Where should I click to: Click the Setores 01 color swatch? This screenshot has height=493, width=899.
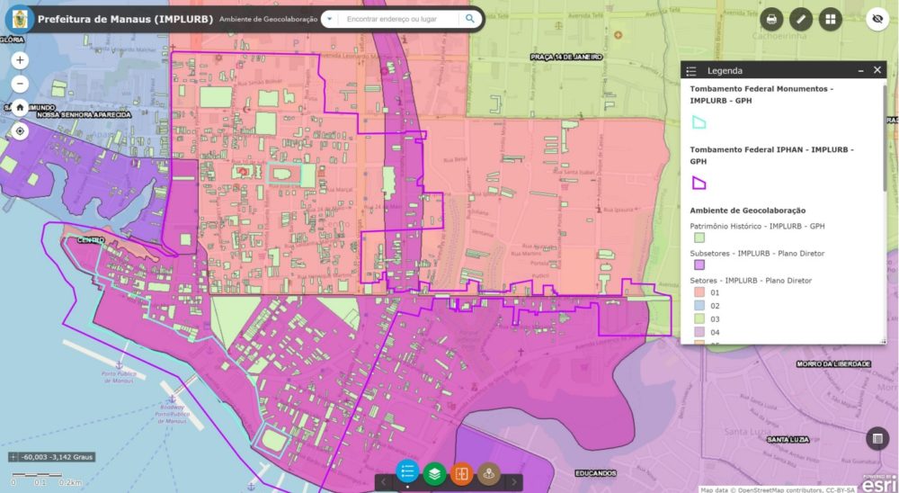[699, 292]
